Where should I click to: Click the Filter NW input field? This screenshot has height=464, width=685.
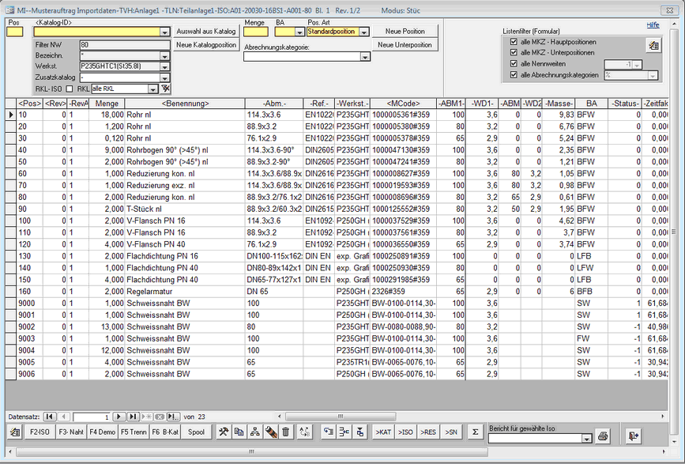coord(124,45)
